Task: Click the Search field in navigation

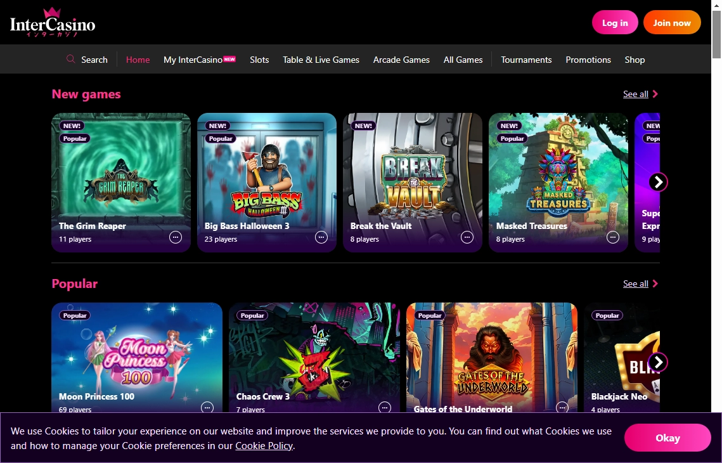Action: [87, 60]
